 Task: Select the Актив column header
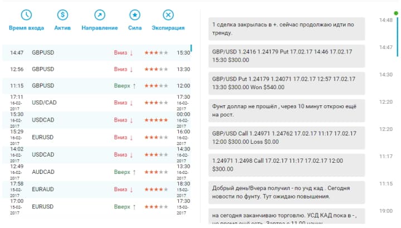click(x=63, y=28)
